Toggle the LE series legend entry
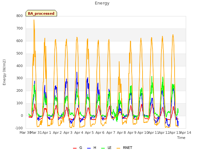 [106, 148]
